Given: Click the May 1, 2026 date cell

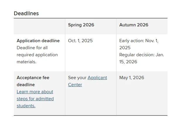Looking at the screenshot, I should tap(132, 78).
